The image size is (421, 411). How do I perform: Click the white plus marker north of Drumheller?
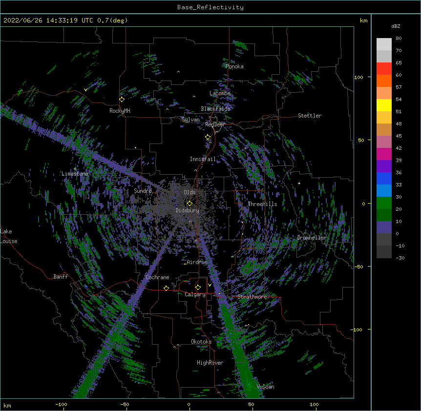pyautogui.click(x=299, y=183)
